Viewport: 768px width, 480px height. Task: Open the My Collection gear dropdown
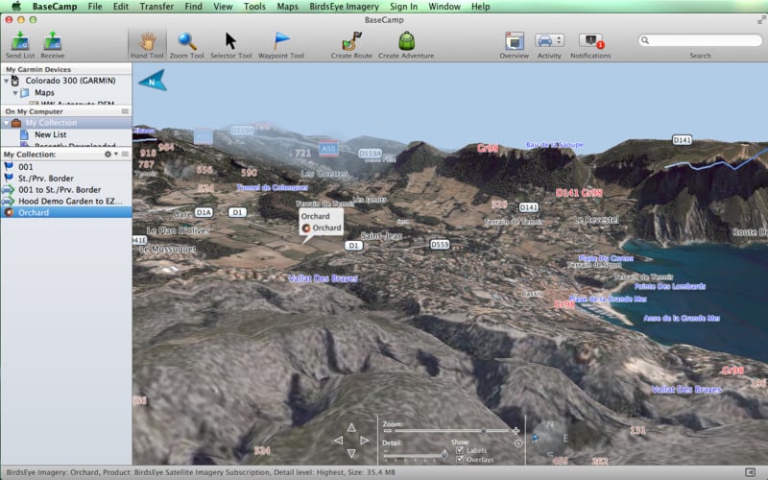point(110,155)
